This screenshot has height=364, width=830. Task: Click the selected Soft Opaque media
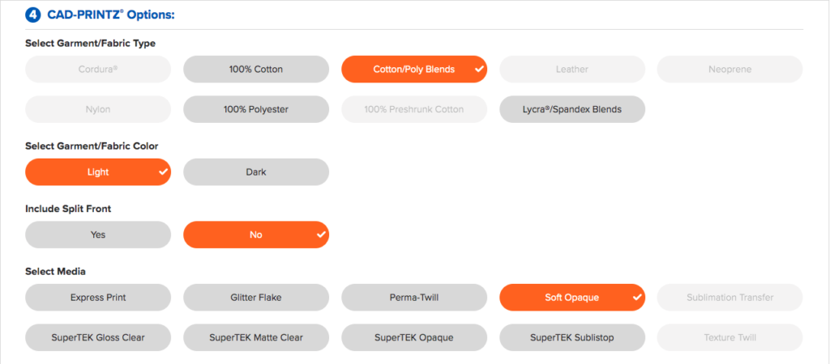(572, 298)
